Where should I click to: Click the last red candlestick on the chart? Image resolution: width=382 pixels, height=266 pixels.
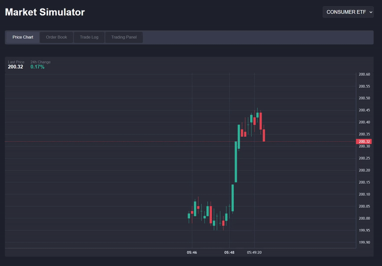(x=264, y=135)
